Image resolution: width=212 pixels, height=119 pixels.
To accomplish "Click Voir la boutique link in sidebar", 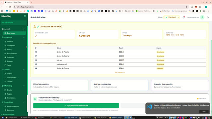I will coord(8,114).
